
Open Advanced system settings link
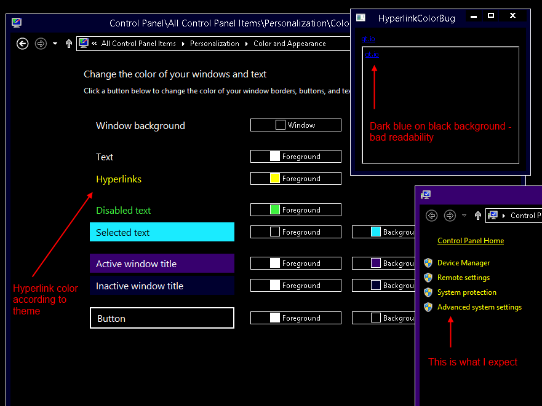point(479,307)
